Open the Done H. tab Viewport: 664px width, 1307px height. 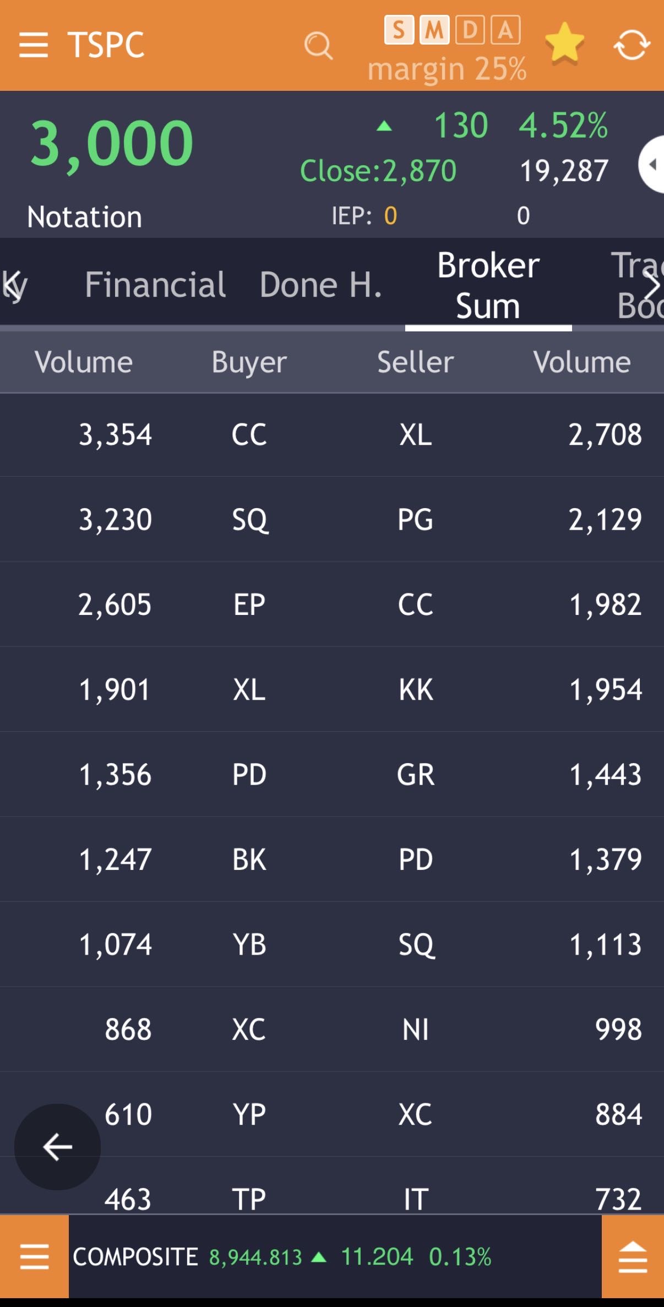coord(320,285)
